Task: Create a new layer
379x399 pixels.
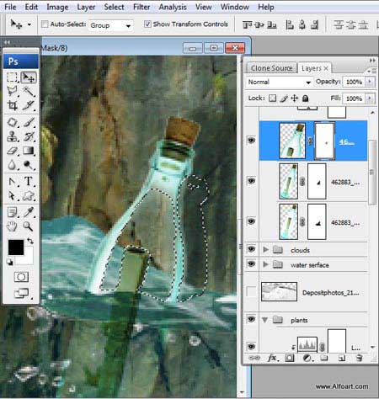Action: (342, 358)
